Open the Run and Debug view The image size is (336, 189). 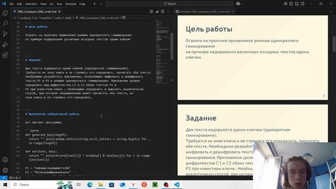(5, 44)
